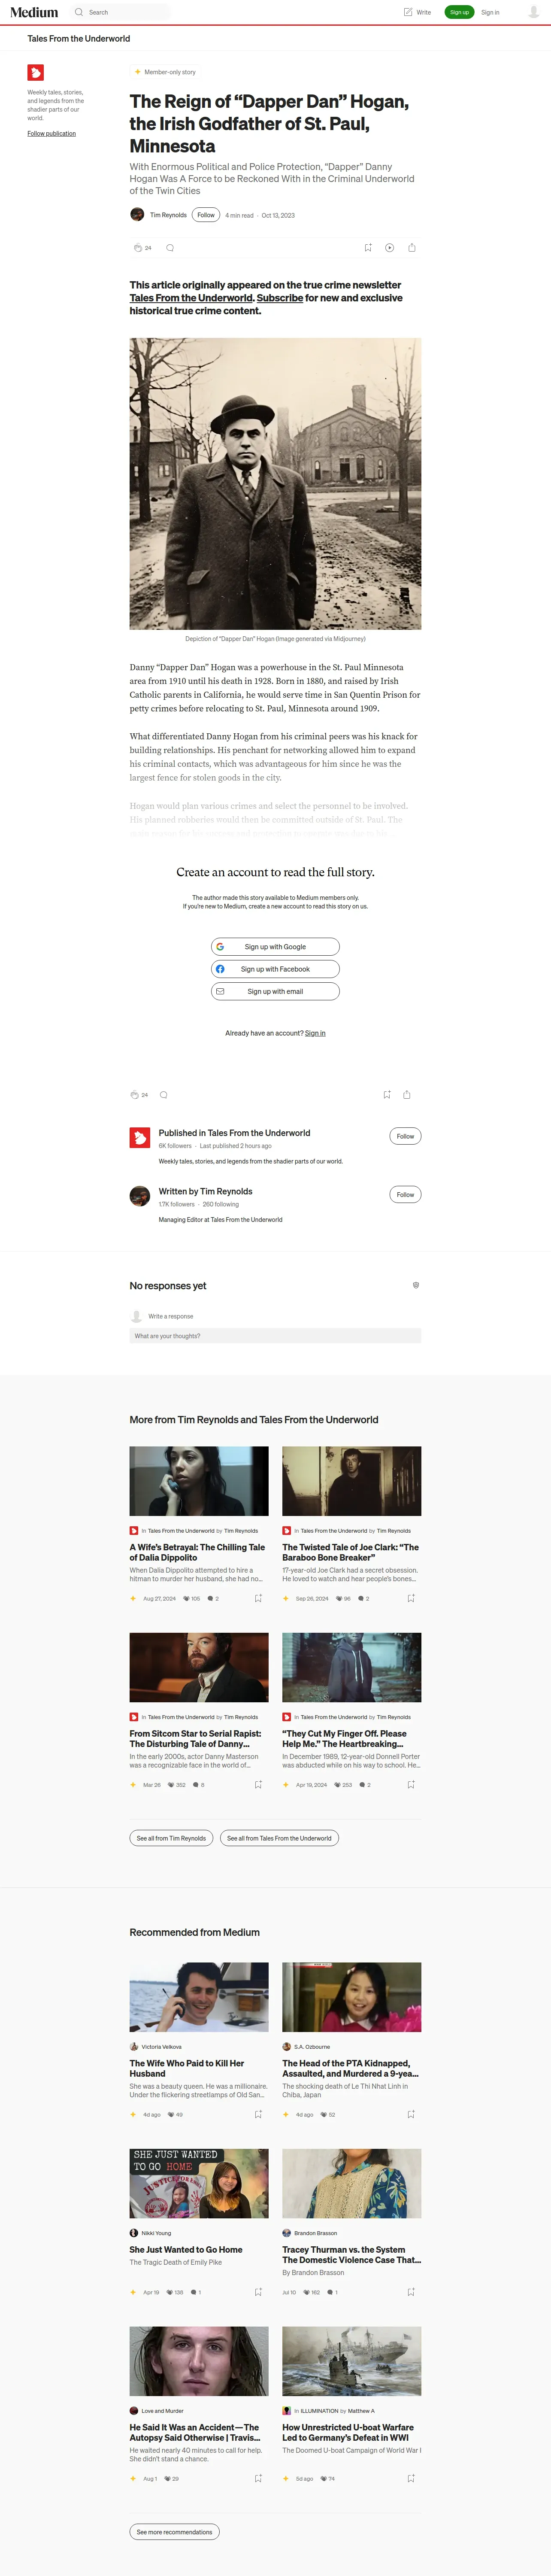Bookmark the Joe Clark story card
Screen dimensions: 551x2576
coord(411,1598)
